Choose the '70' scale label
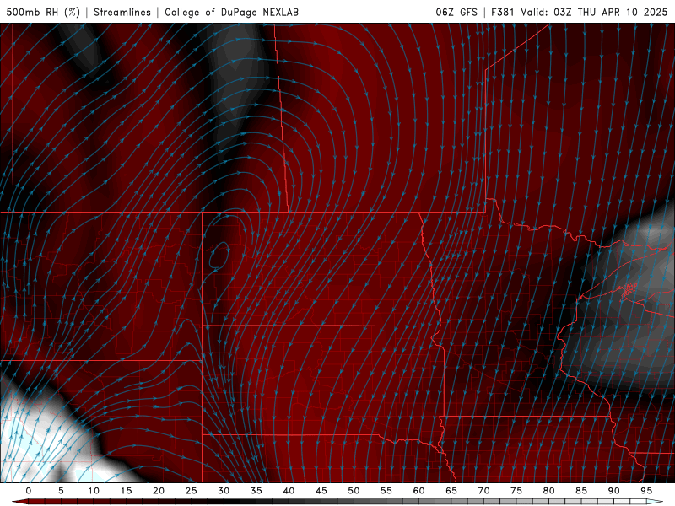675x506 pixels. click(483, 491)
